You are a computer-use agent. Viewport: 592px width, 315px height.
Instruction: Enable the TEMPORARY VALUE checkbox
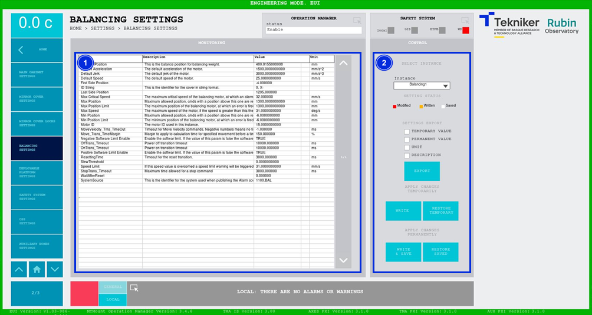[x=407, y=131]
